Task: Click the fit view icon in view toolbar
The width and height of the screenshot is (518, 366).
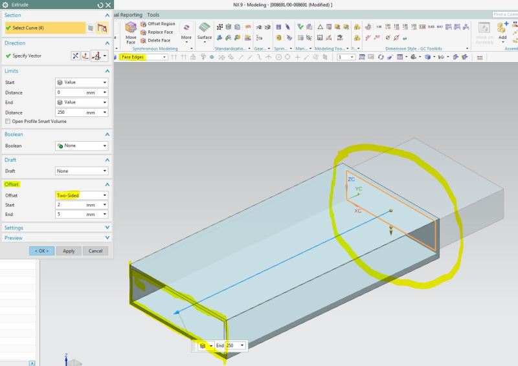Action: [362, 57]
